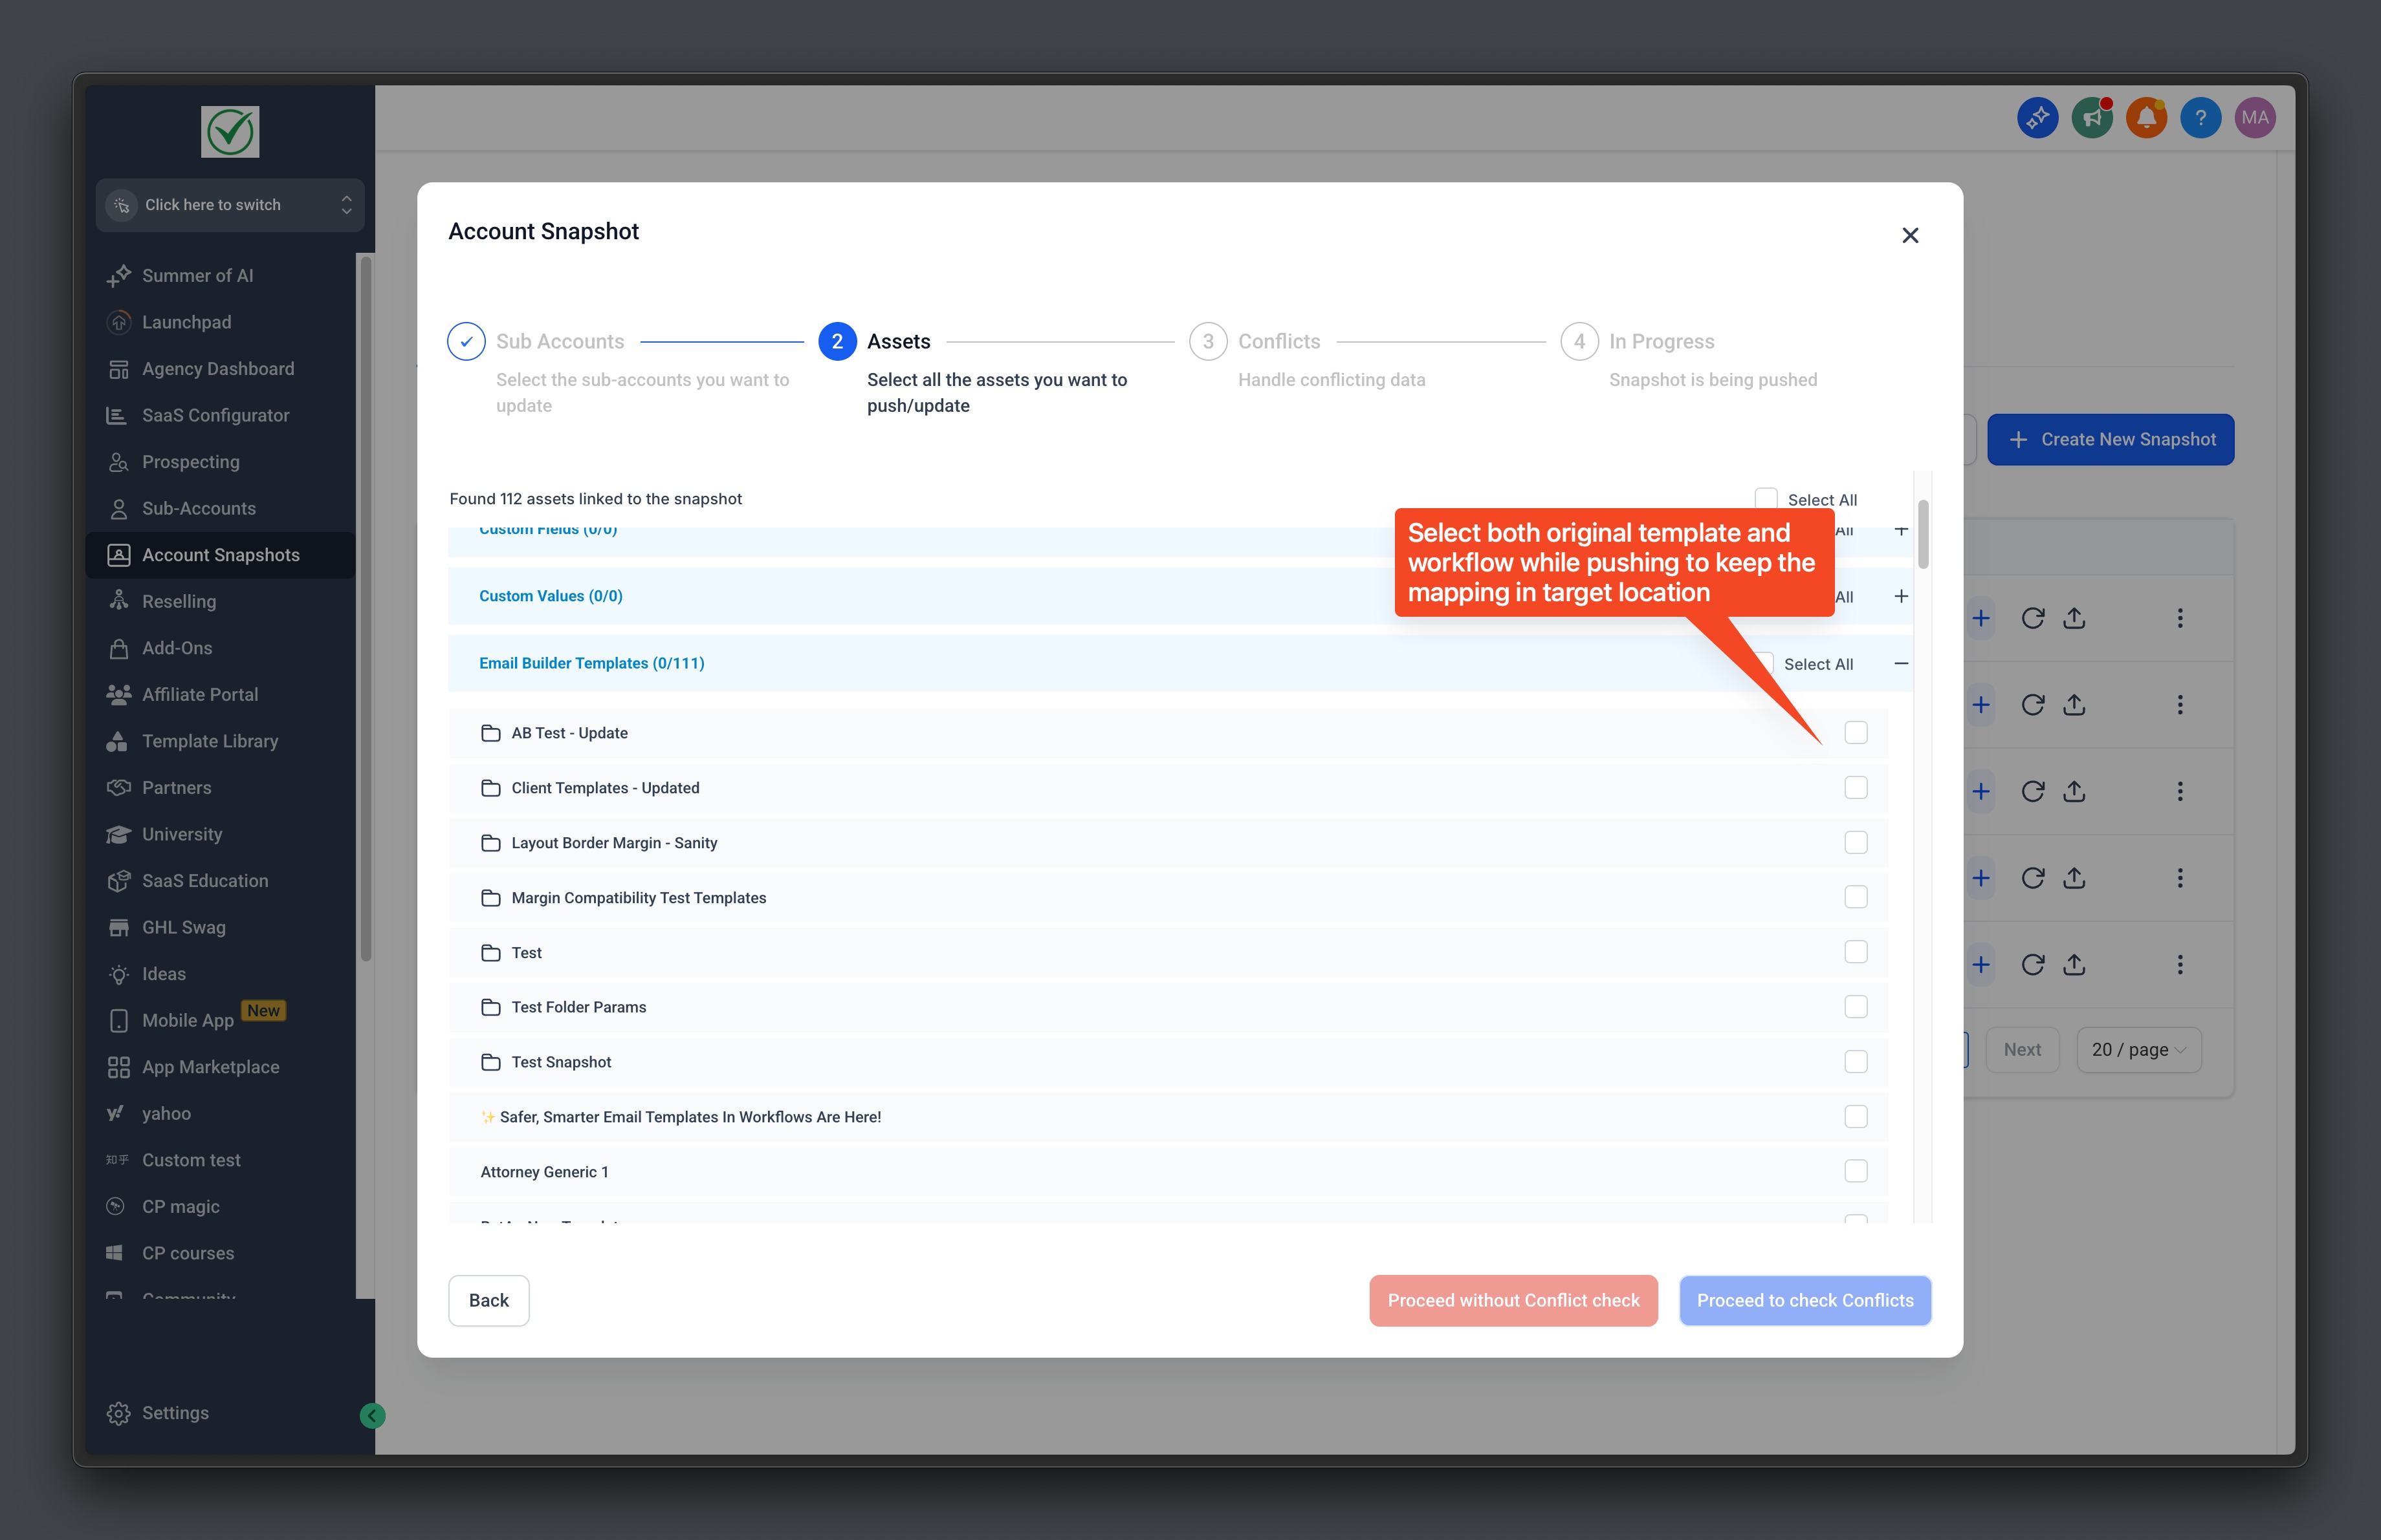Click the blue sparkle AI icon
The image size is (2381, 1540).
pos(2037,118)
